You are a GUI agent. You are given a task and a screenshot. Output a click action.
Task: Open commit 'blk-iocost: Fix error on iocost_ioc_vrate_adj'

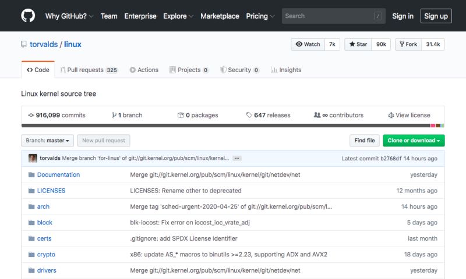click(x=190, y=223)
